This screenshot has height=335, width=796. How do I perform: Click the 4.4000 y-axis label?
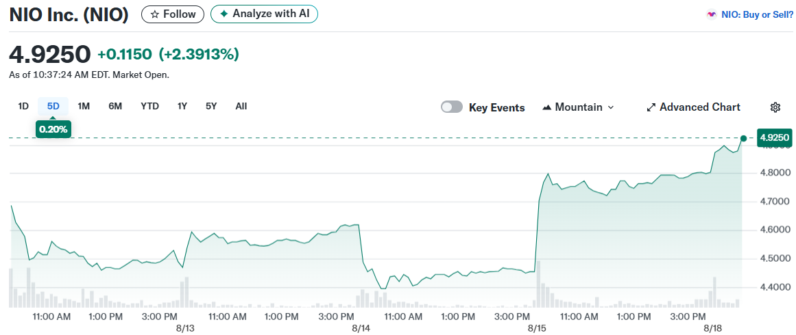(775, 287)
